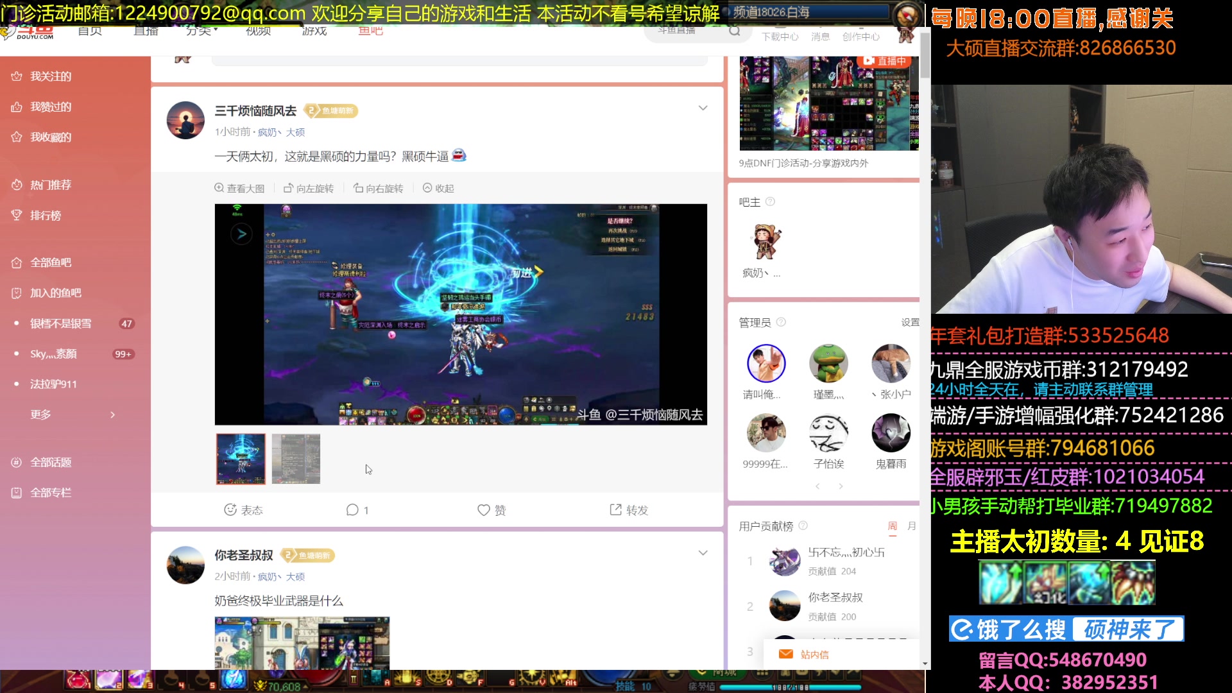Open 疯奶丶 bar owner avatar
The image size is (1232, 693).
[766, 243]
